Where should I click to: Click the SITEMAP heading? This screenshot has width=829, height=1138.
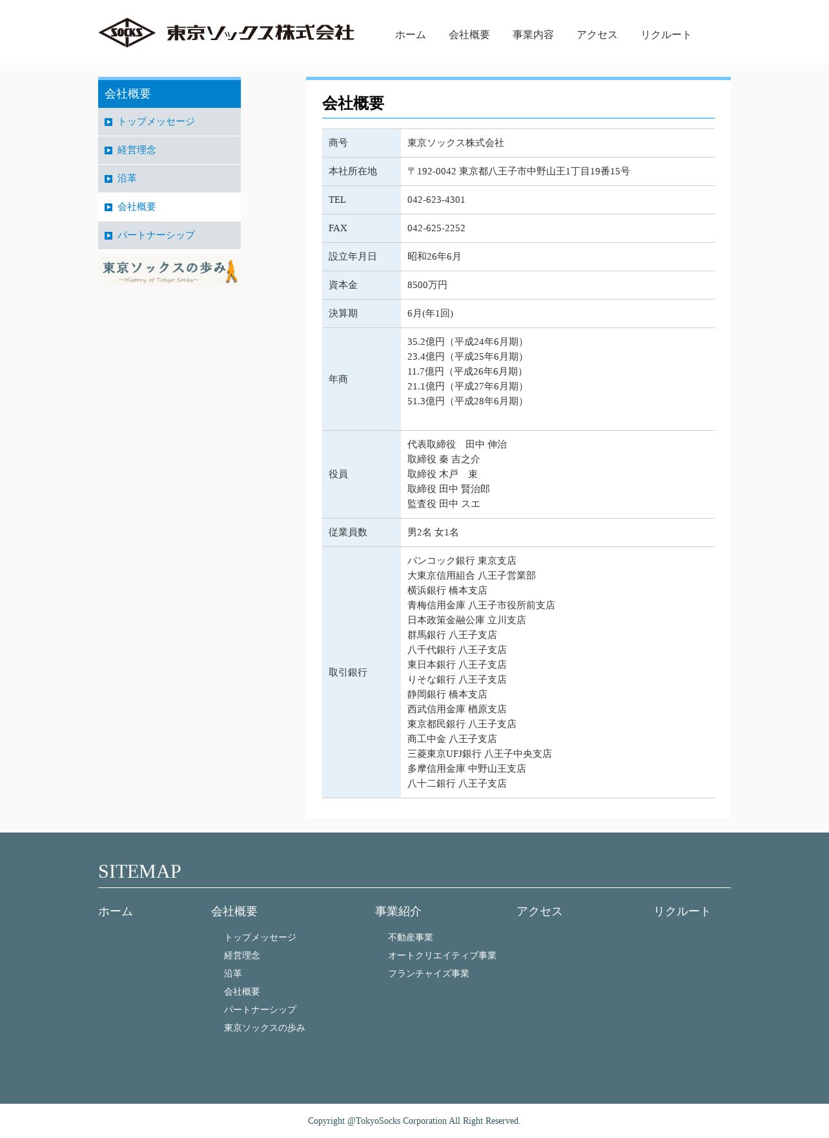click(x=139, y=871)
